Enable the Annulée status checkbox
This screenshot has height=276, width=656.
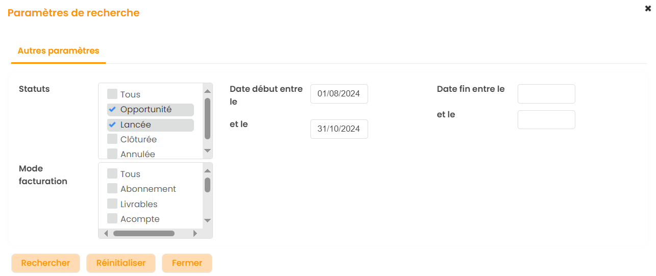tap(112, 154)
